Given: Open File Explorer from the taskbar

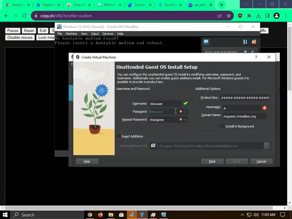Looking at the screenshot, I should [111, 215].
